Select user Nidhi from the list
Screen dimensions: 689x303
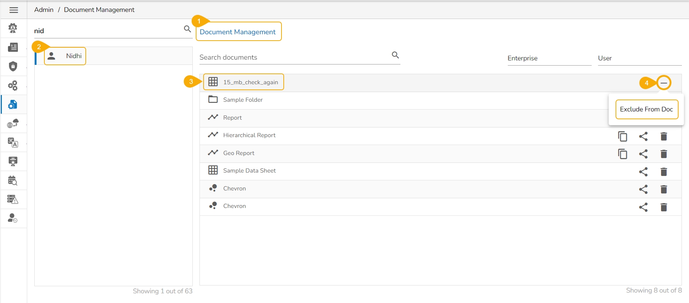tap(73, 56)
